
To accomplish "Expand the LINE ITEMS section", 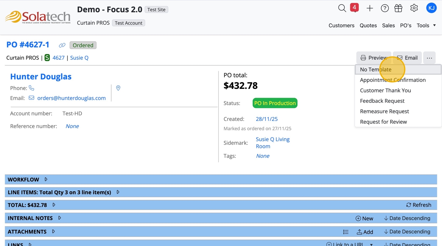I will (x=118, y=192).
